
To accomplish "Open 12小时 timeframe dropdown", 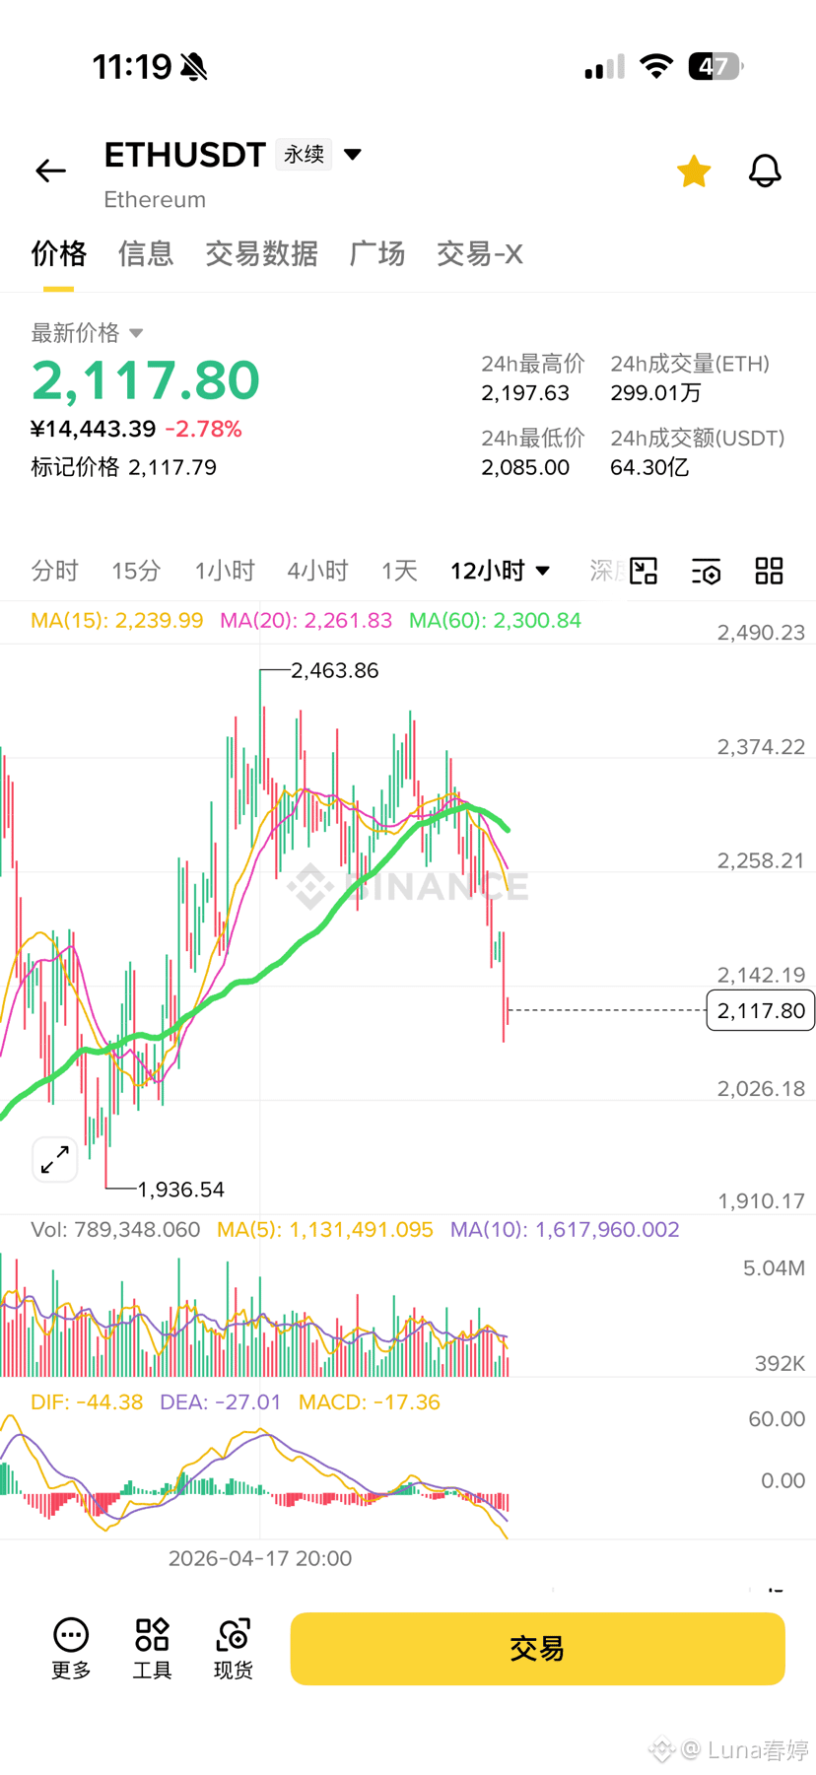I will [x=500, y=571].
